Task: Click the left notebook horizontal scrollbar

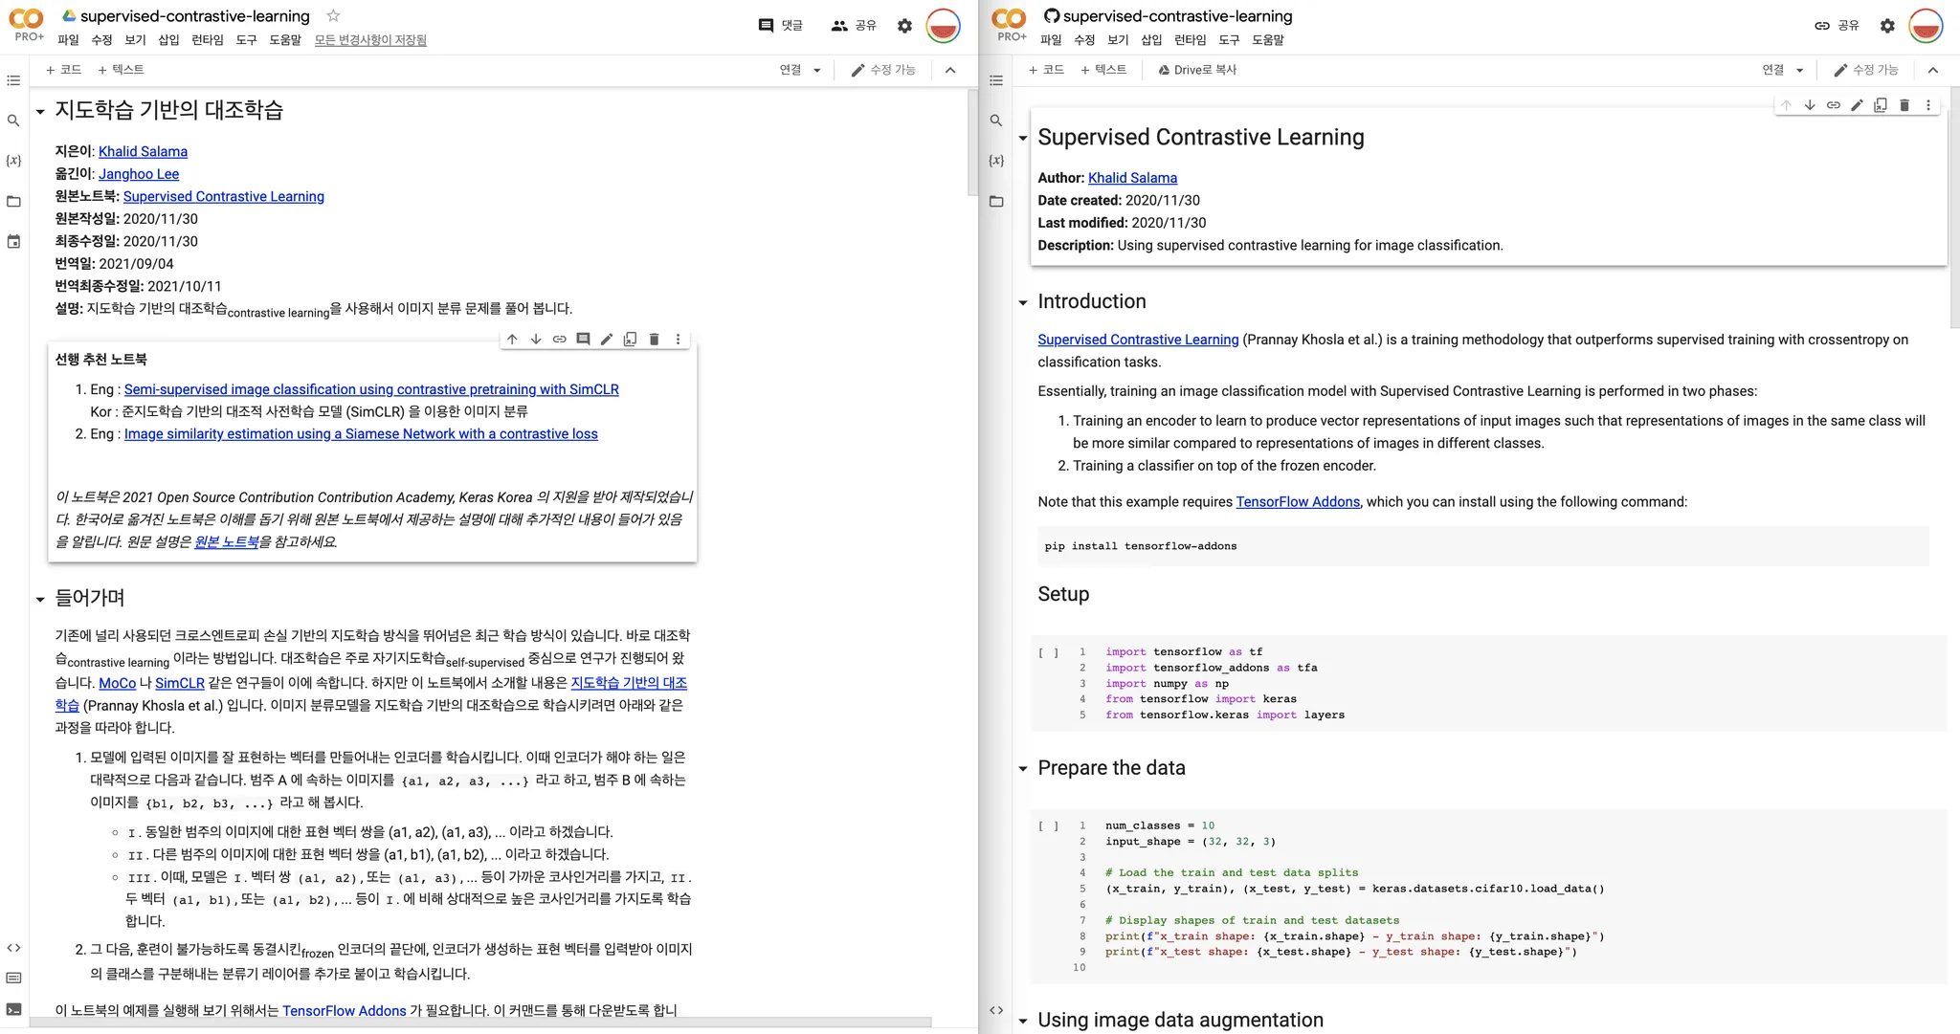Action: 479,1023
